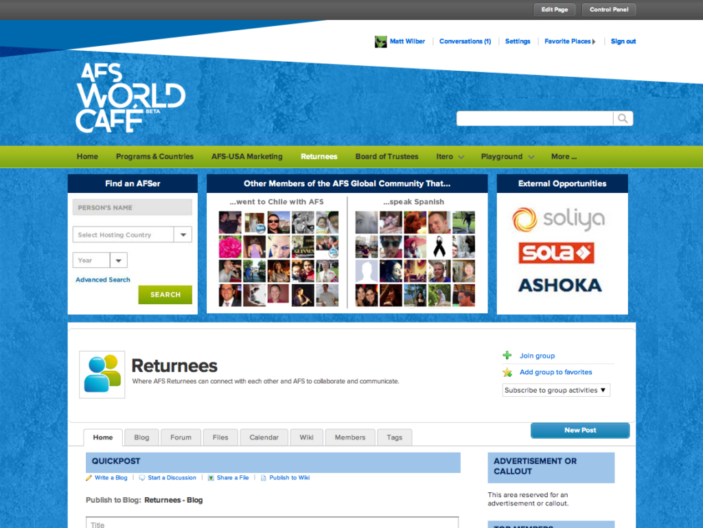The image size is (703, 528).
Task: Click the AFS World Café logo
Action: pyautogui.click(x=130, y=98)
